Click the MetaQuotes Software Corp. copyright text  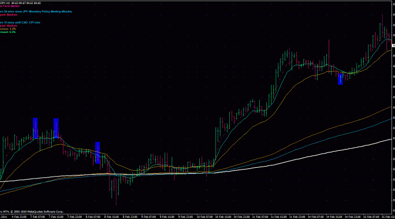point(32,212)
